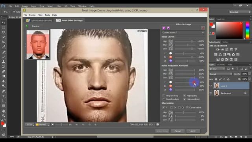The width and height of the screenshot is (252, 142).
Task: Uncheck the High resolution checkbox
Action: coord(185,99)
